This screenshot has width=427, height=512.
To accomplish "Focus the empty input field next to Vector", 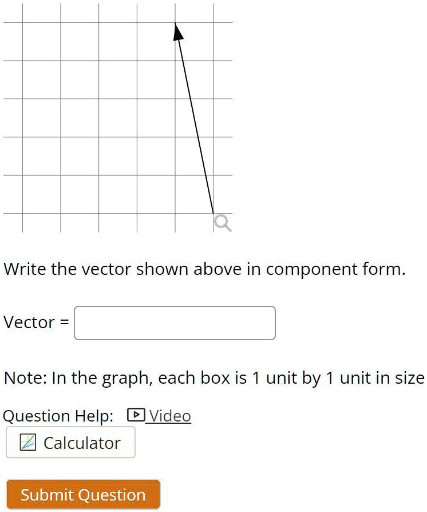I will pyautogui.click(x=175, y=323).
